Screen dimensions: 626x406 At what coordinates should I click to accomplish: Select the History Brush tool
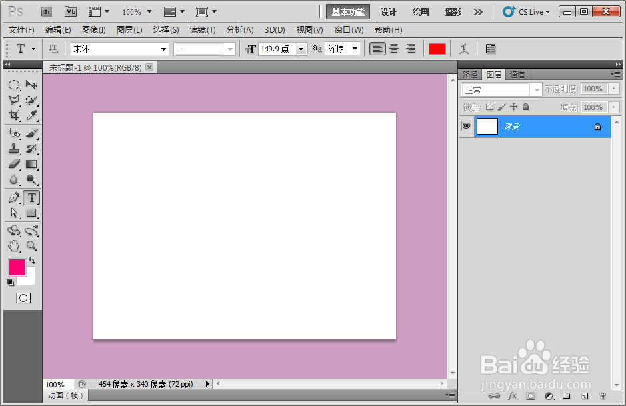click(31, 149)
